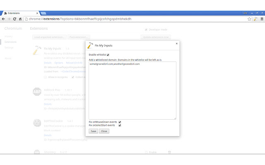Click the Close button in dialog
The image size is (265, 165).
coord(104,131)
